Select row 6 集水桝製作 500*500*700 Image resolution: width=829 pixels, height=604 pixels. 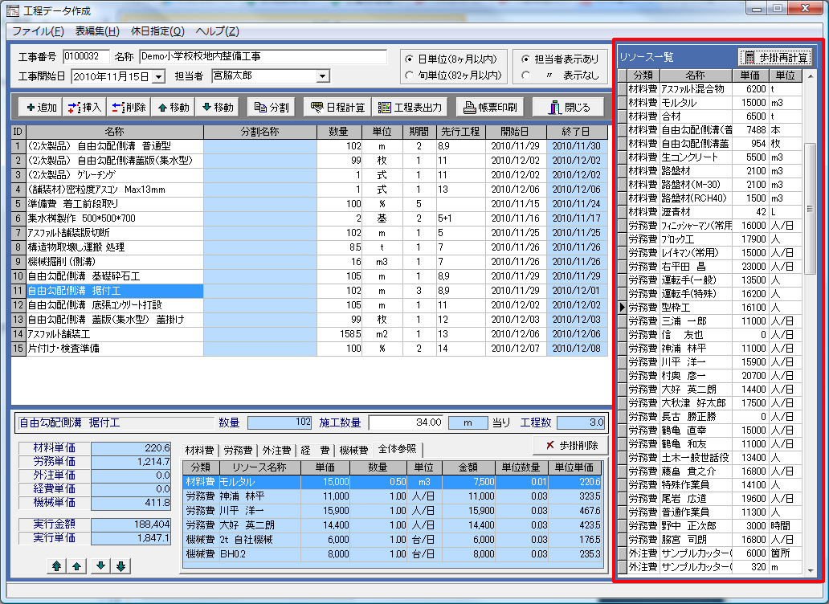click(x=309, y=218)
